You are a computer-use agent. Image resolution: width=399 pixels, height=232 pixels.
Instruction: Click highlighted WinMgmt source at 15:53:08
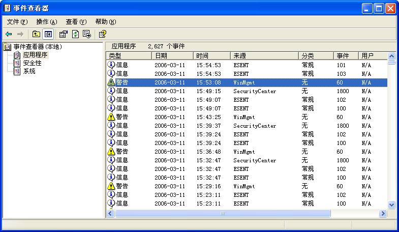244,82
